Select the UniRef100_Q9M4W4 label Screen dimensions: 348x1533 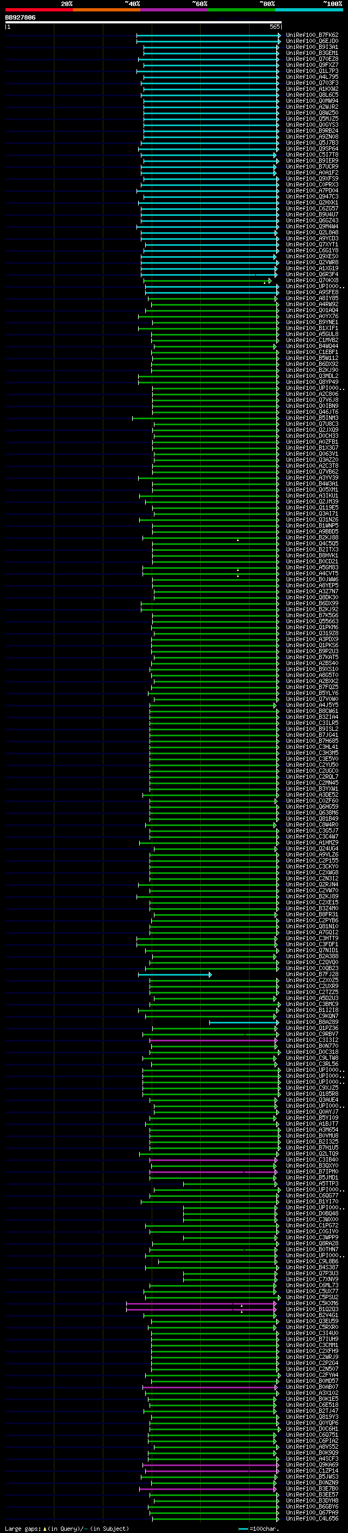point(312,226)
